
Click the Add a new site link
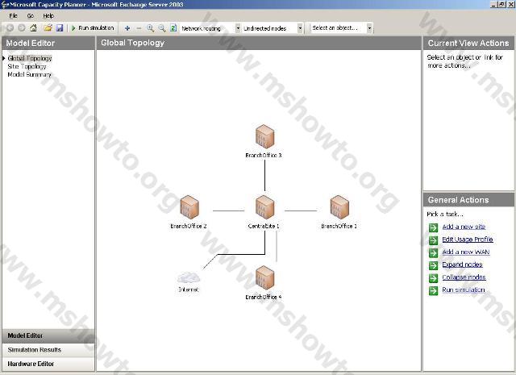click(x=464, y=227)
